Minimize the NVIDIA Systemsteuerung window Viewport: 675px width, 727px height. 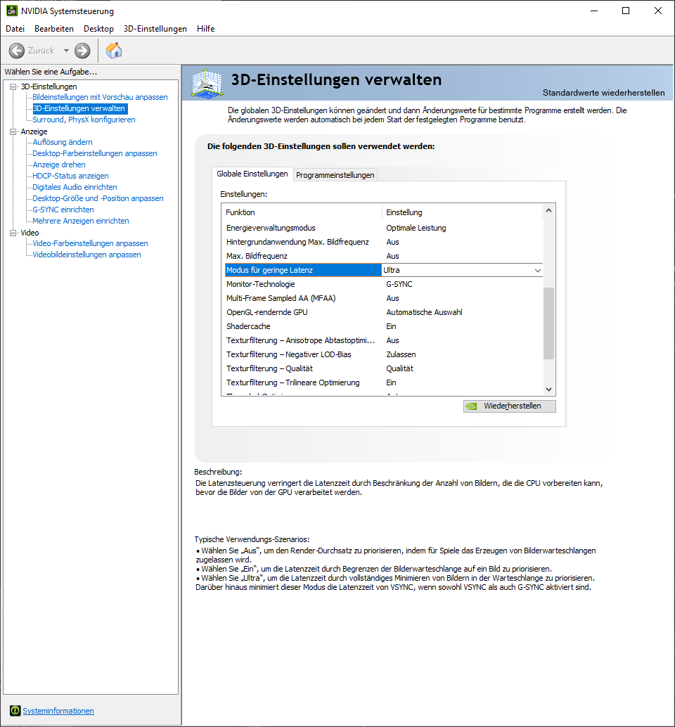point(594,11)
